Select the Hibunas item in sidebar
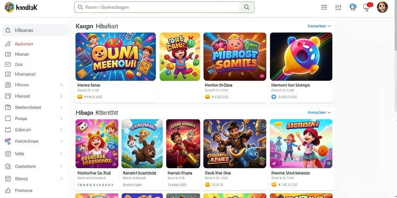The width and height of the screenshot is (397, 198). coord(35,30)
